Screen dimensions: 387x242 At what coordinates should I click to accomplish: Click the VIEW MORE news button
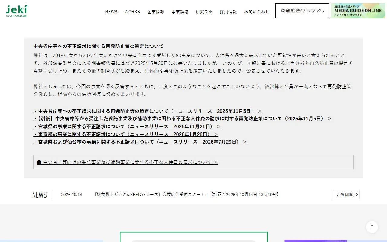(346, 195)
